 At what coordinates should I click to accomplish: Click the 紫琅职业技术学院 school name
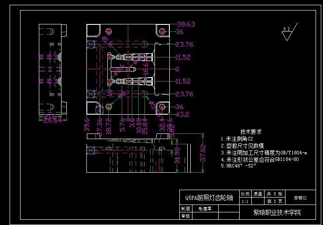(277, 212)
